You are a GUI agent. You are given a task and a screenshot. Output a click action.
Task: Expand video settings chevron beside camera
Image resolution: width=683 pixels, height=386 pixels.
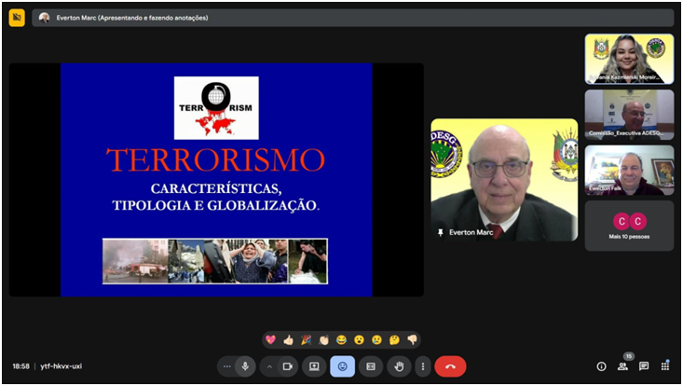click(x=269, y=366)
